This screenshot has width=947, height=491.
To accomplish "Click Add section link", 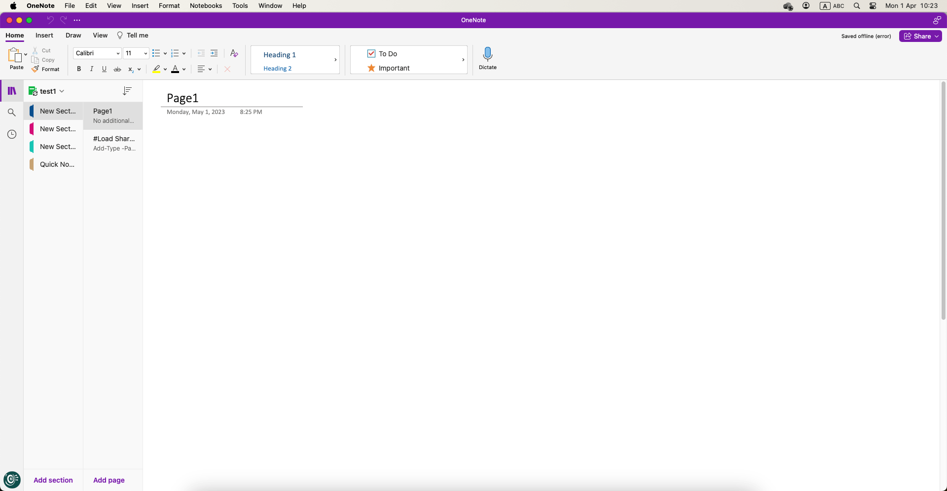I will [x=53, y=480].
